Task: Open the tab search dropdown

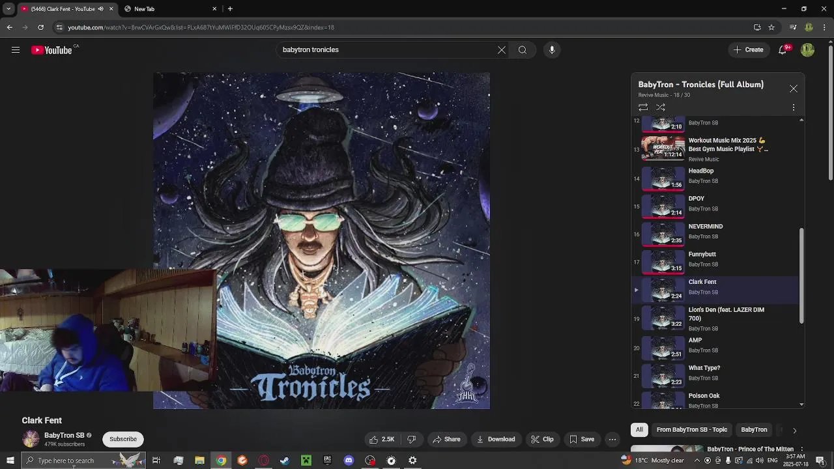Action: coord(8,9)
